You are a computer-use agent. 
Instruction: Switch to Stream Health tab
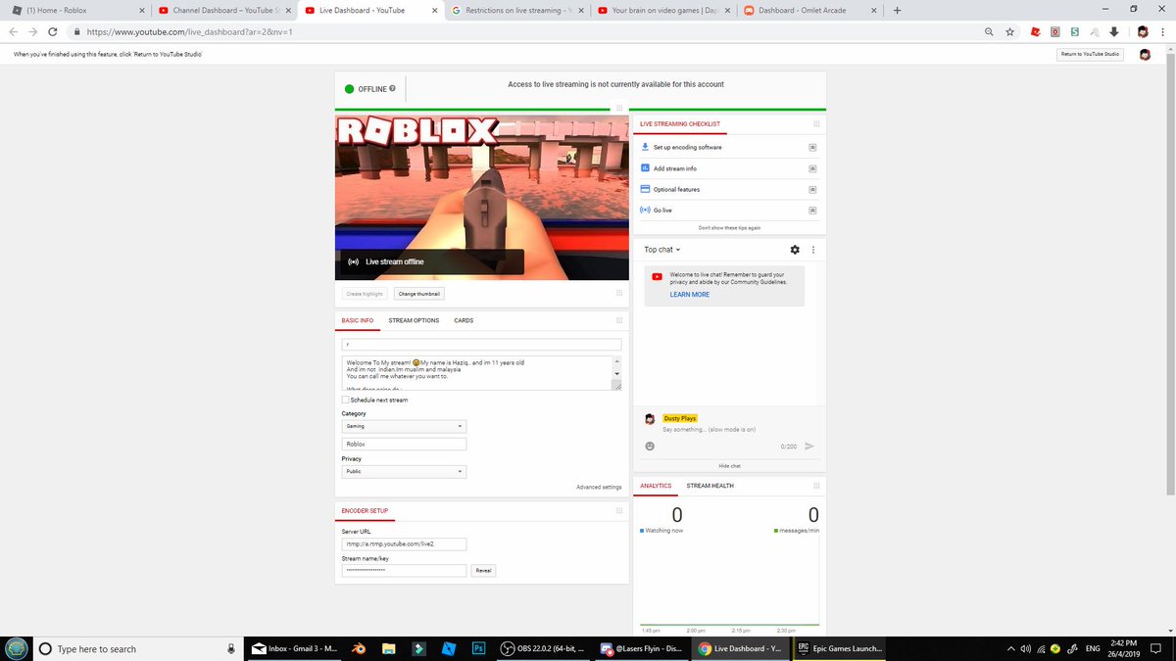click(x=710, y=486)
